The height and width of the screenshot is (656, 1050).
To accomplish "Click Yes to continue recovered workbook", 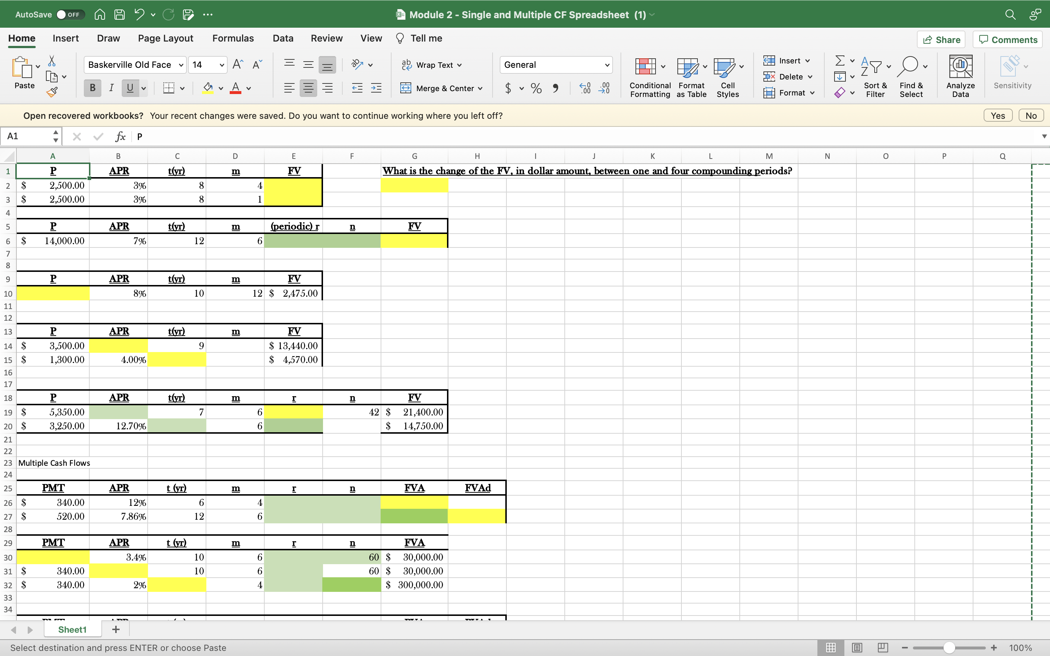I will [998, 116].
